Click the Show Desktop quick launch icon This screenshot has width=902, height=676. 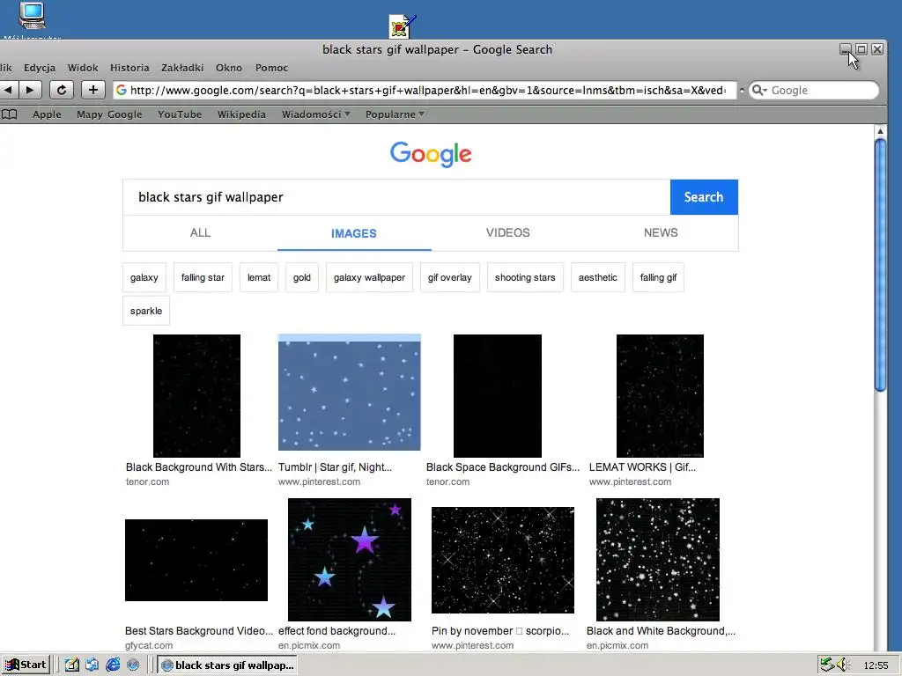[72, 665]
